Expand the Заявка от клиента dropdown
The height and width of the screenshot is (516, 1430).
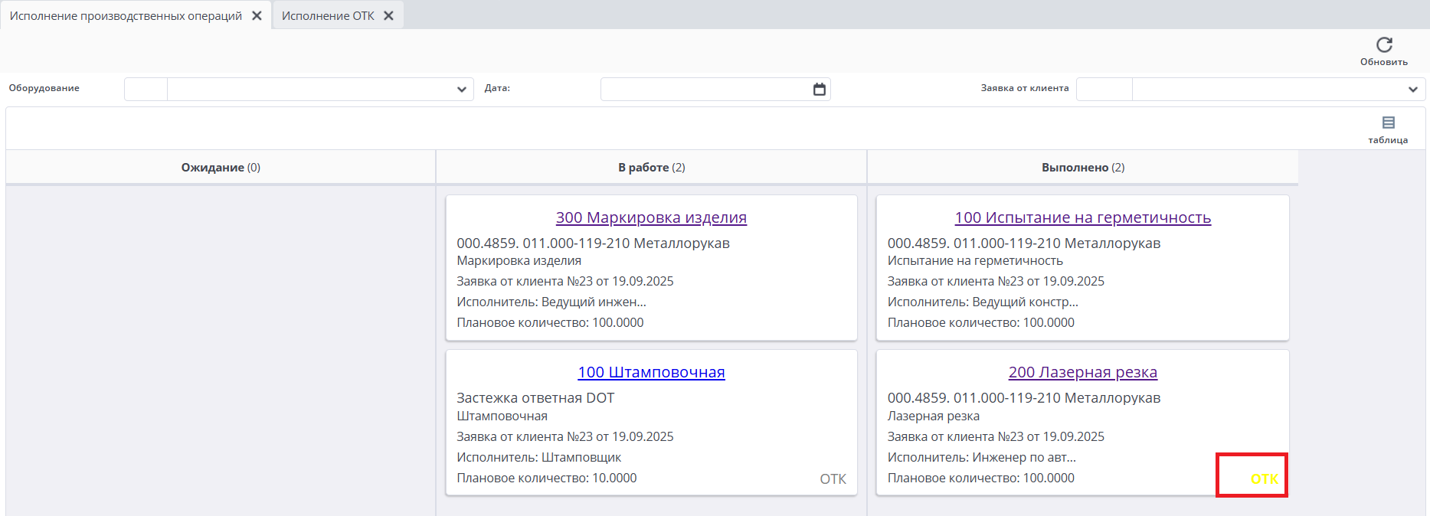(x=1412, y=90)
